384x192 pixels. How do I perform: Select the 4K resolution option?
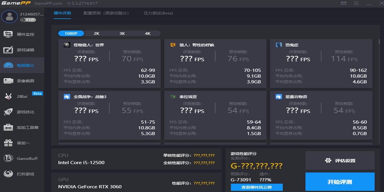[148, 33]
